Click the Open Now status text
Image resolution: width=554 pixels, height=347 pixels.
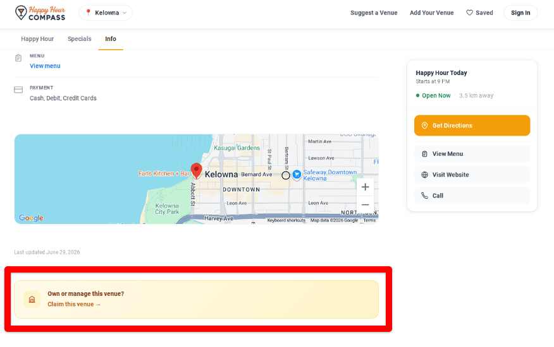[x=436, y=95]
